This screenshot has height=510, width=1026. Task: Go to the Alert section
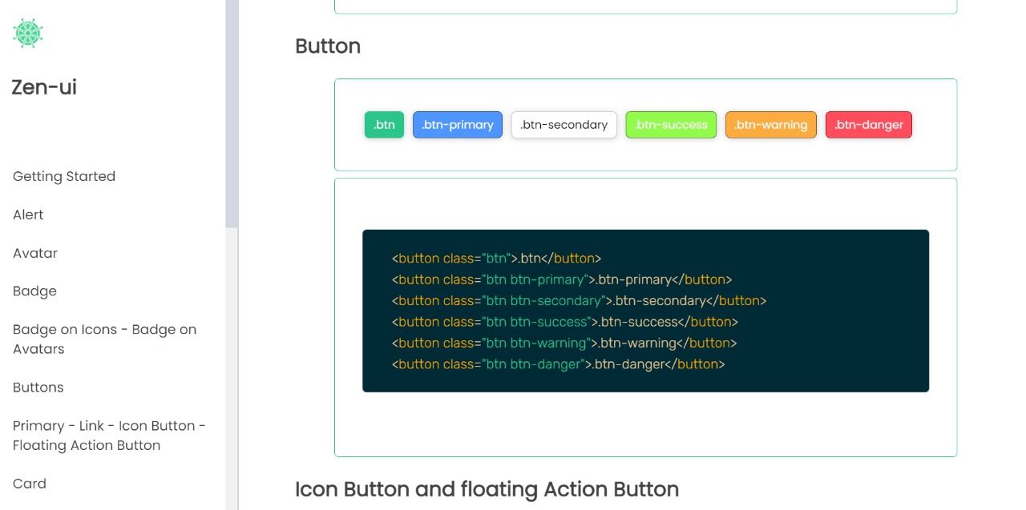[28, 215]
